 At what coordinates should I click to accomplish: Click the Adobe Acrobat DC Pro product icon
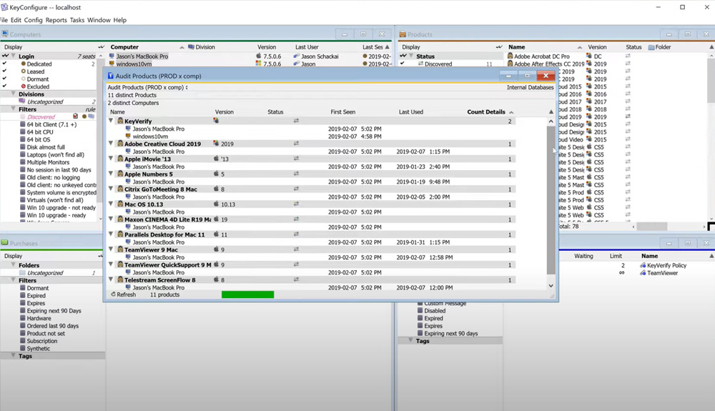[x=511, y=56]
